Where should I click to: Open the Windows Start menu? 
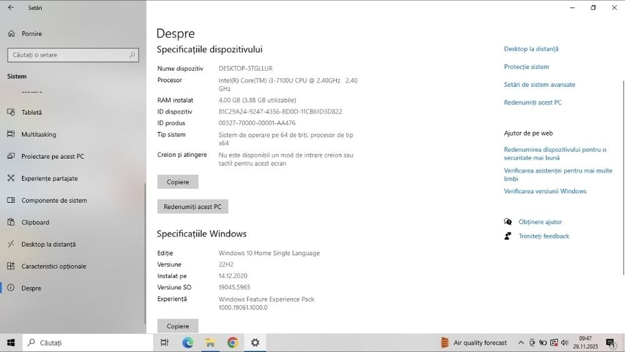(x=11, y=343)
